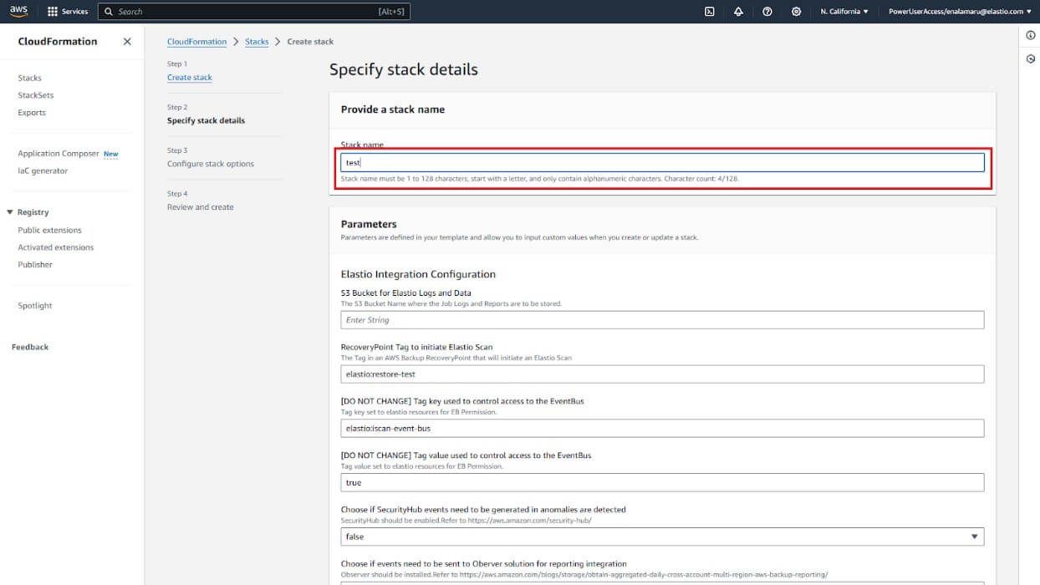
Task: Click the Provide a stack name heading
Action: click(393, 109)
